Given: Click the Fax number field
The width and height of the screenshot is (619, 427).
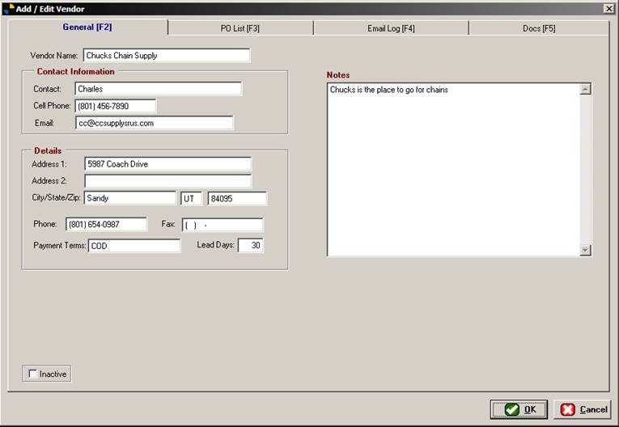Looking at the screenshot, I should pos(223,225).
